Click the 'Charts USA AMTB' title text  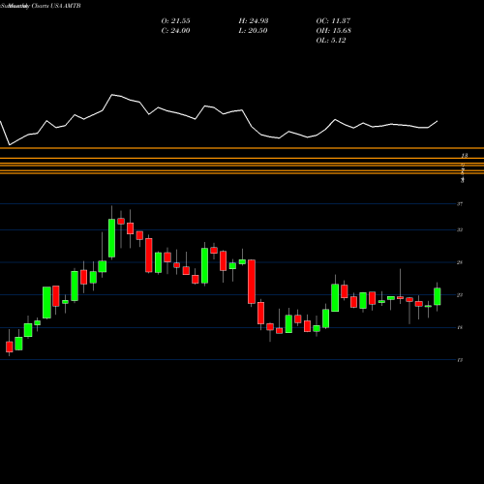(56, 6)
